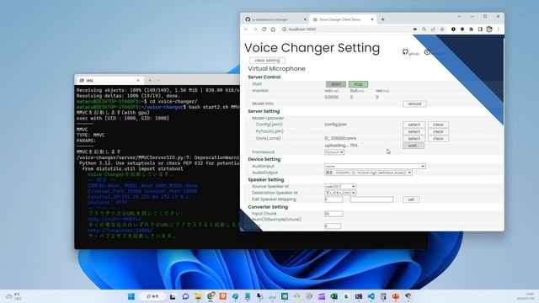Open Chrome three-dot menu

coord(499,29)
